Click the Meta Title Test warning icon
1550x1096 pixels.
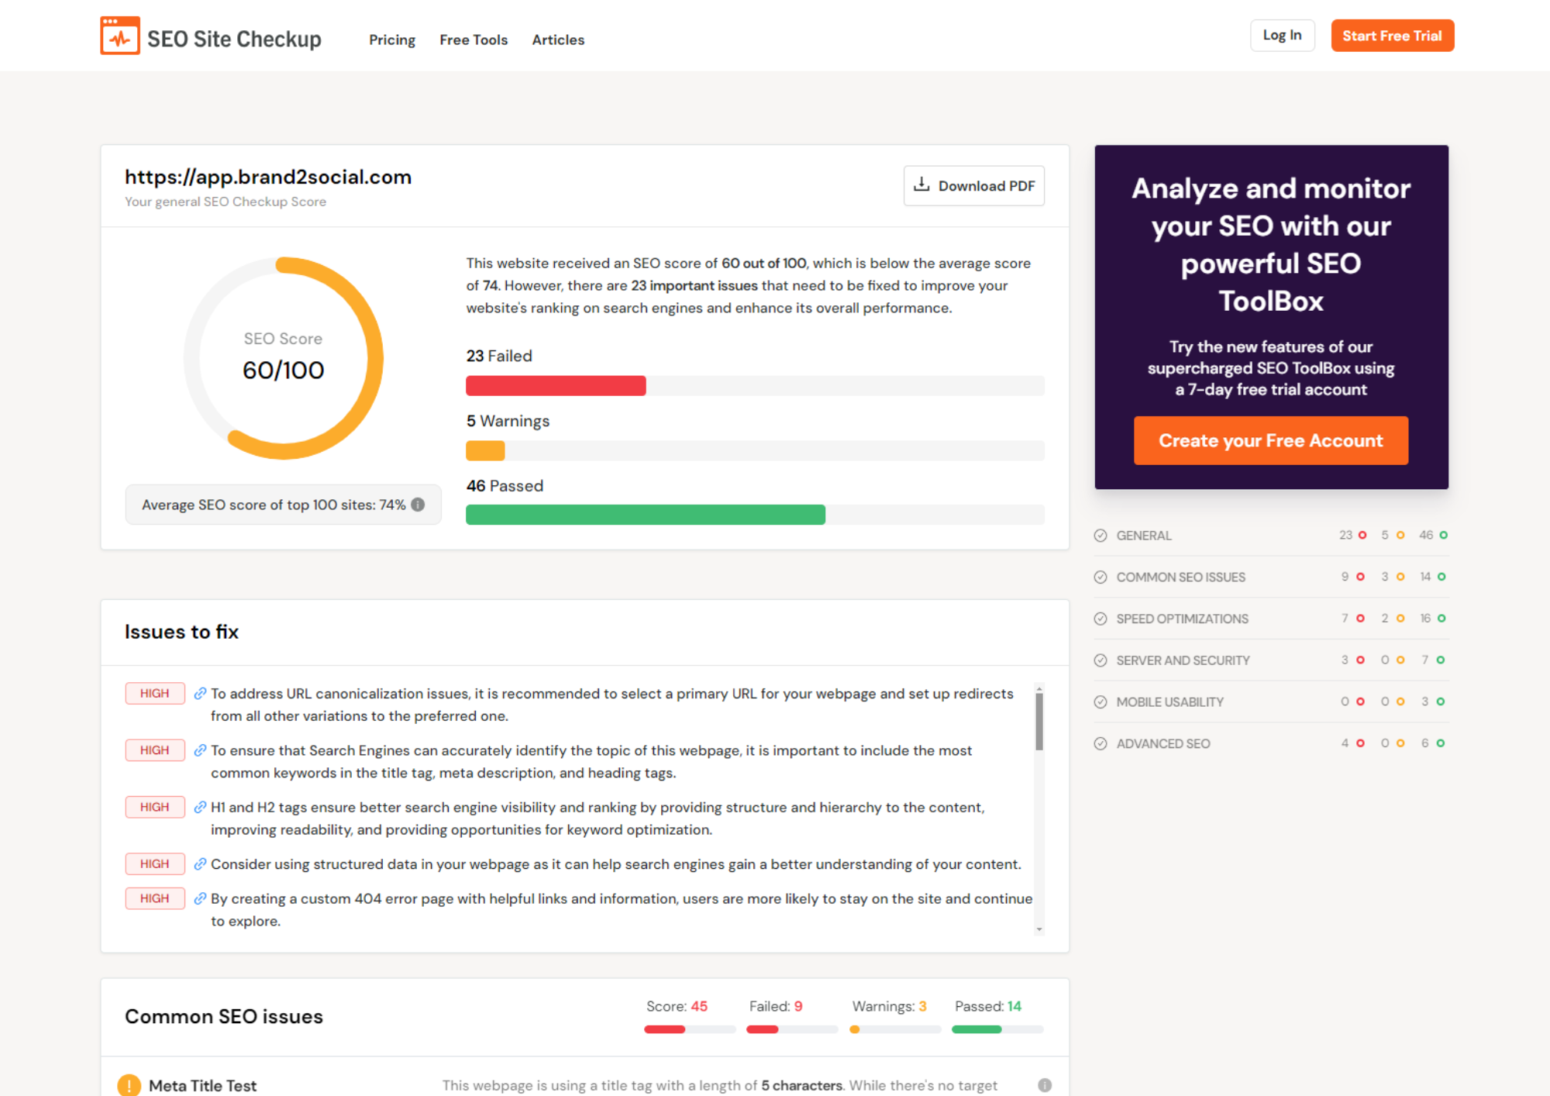coord(129,1085)
